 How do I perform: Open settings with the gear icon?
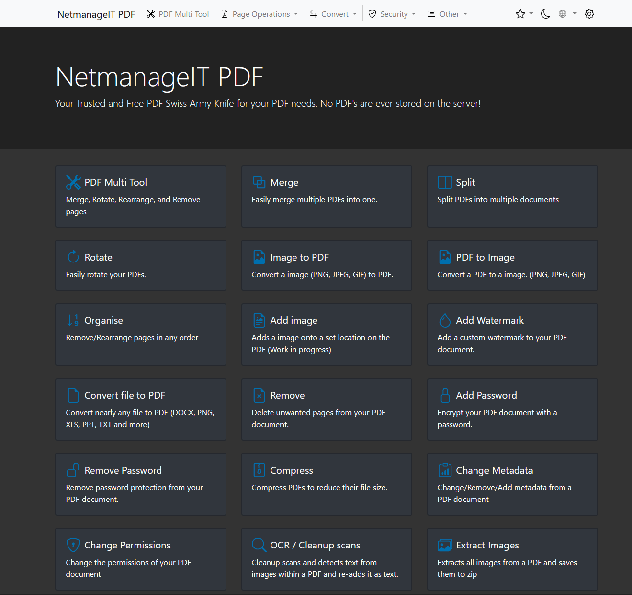589,14
